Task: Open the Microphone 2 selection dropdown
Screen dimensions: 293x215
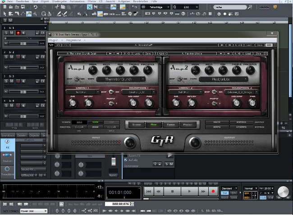Action: [241, 92]
